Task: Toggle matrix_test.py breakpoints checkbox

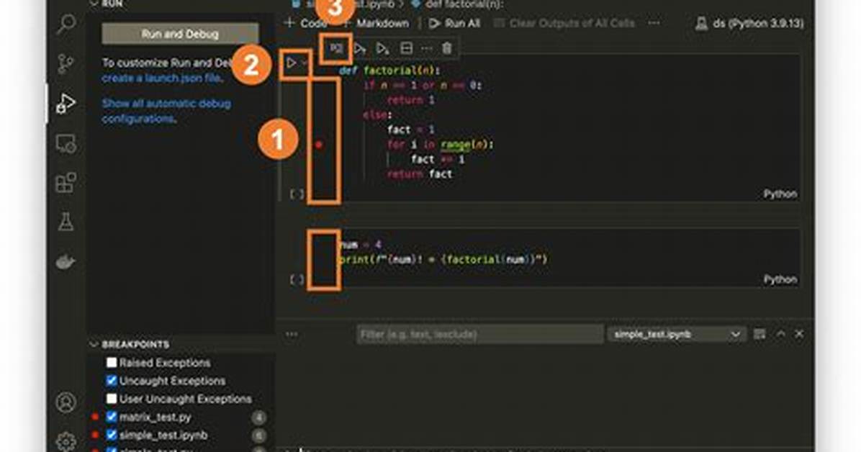Action: coord(112,417)
